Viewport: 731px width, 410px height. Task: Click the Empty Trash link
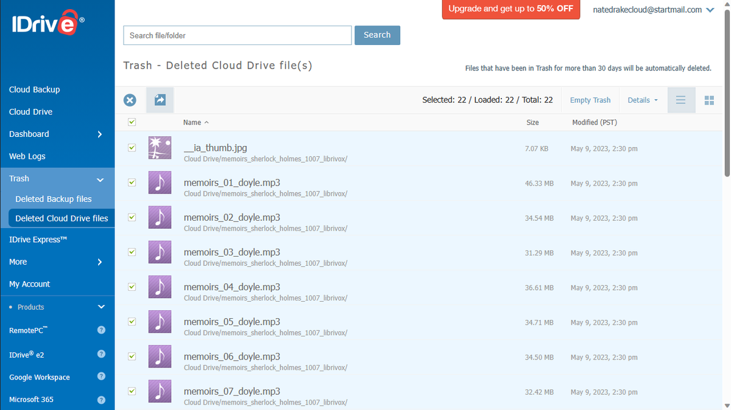[x=590, y=100]
